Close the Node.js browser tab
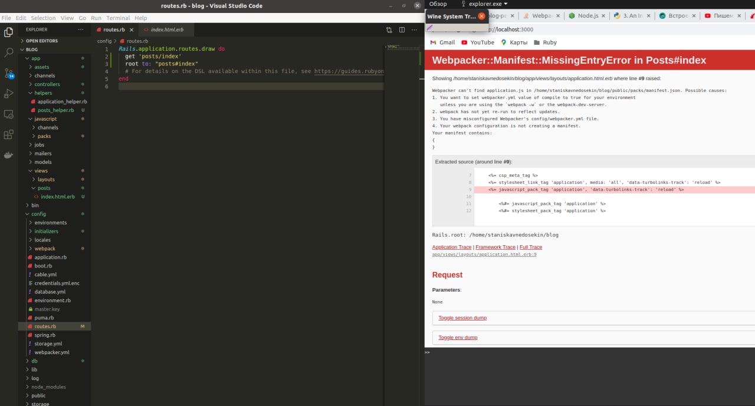This screenshot has width=755, height=406. pos(604,16)
